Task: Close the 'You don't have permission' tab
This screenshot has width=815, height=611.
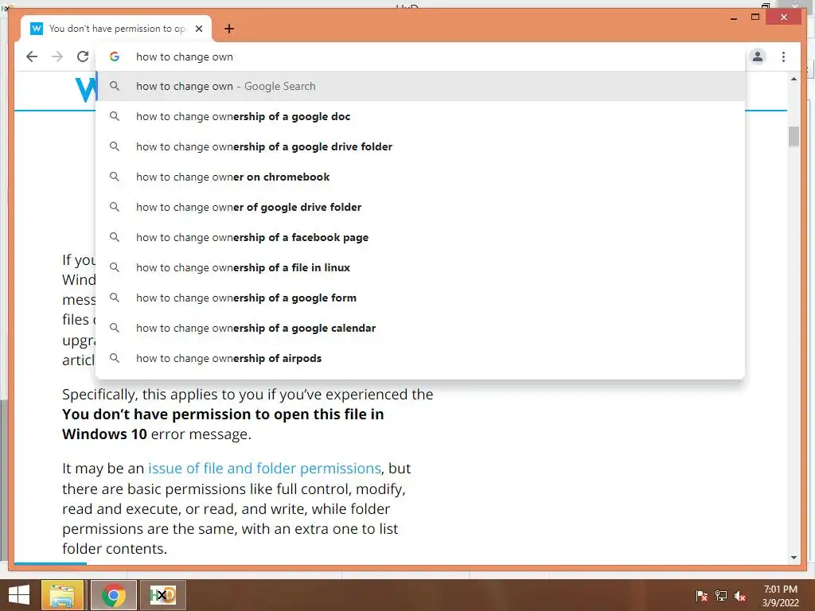Action: (x=198, y=29)
